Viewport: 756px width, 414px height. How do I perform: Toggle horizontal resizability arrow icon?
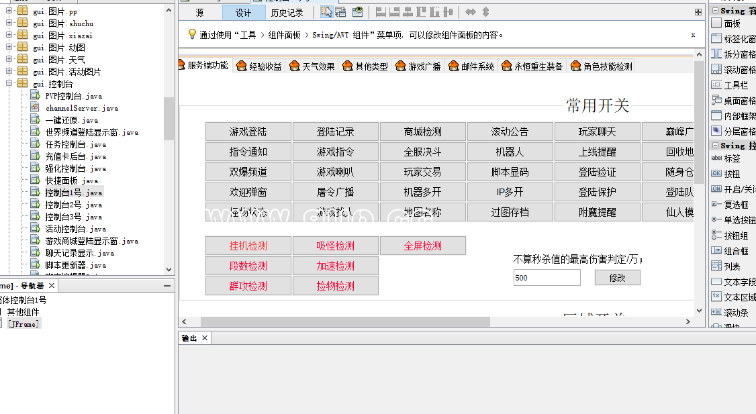point(470,12)
